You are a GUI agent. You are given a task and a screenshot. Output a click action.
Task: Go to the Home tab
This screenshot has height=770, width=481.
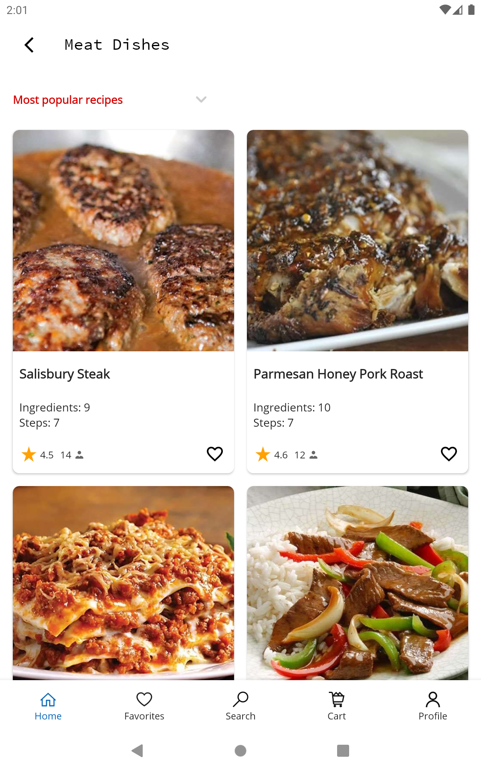point(48,706)
